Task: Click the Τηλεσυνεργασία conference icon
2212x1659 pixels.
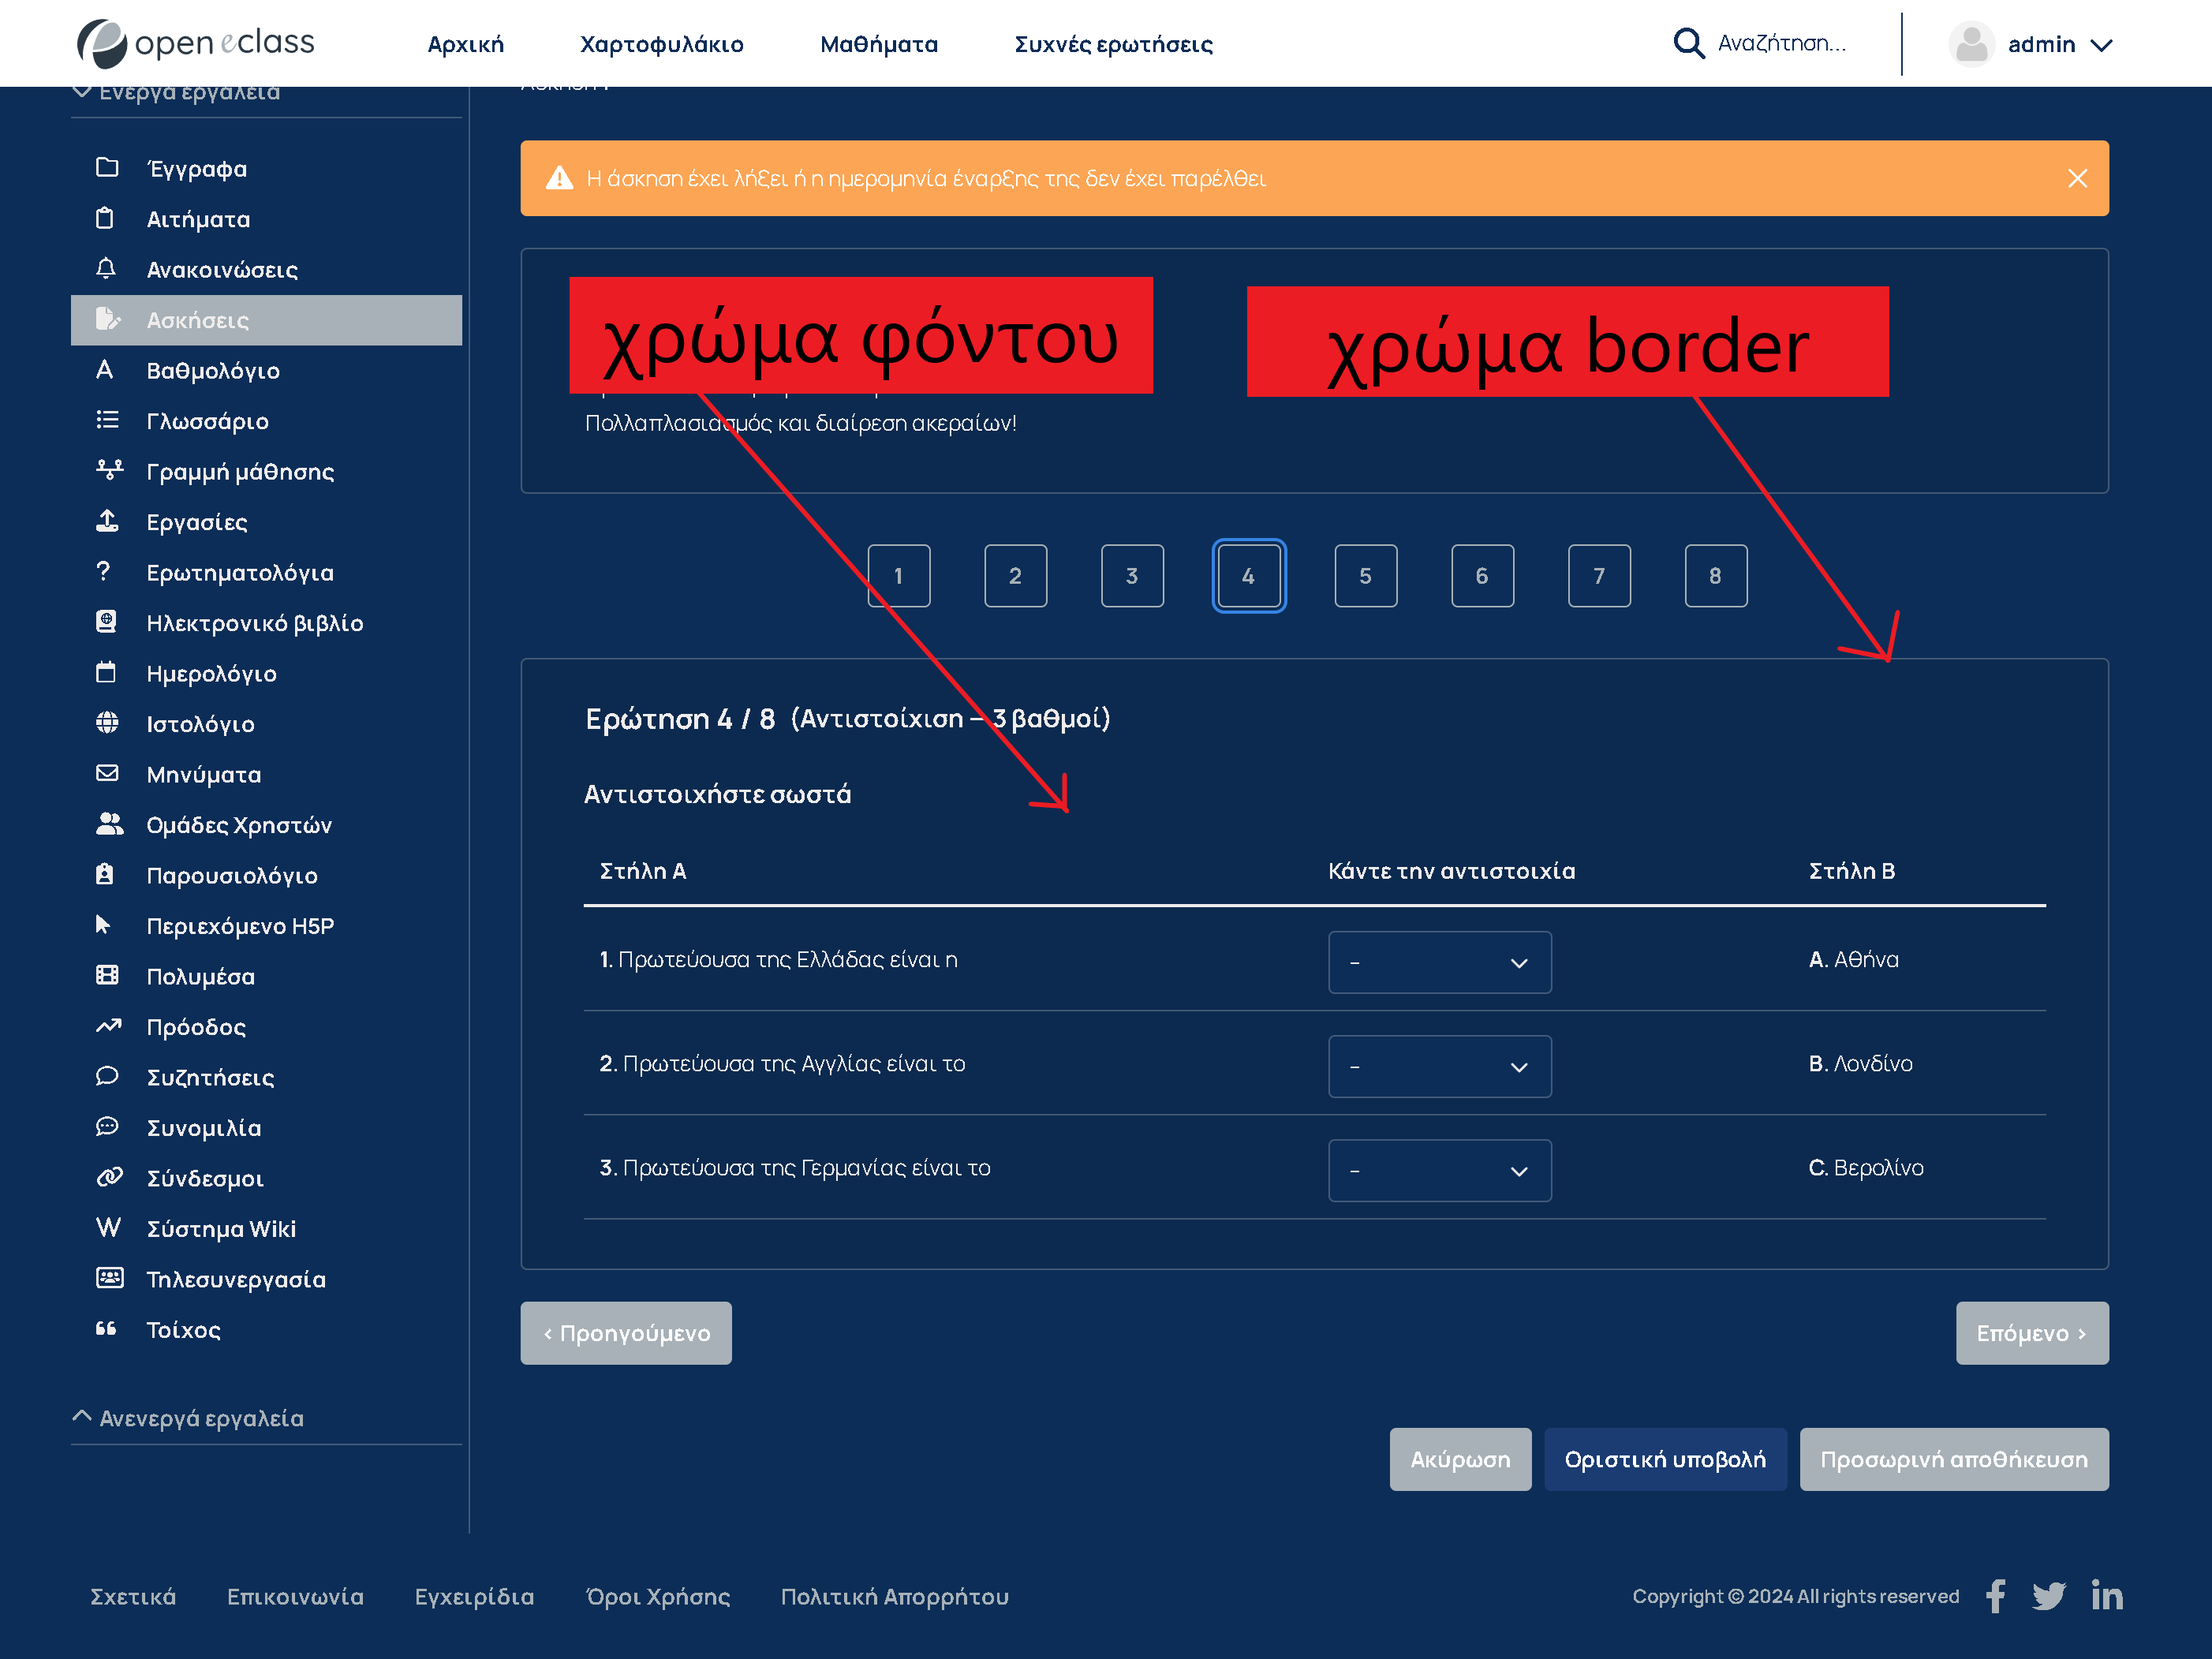Action: coord(109,1277)
